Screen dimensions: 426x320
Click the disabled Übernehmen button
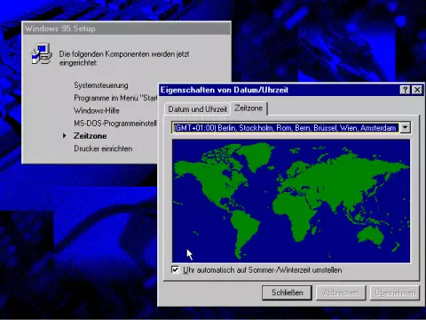(395, 292)
